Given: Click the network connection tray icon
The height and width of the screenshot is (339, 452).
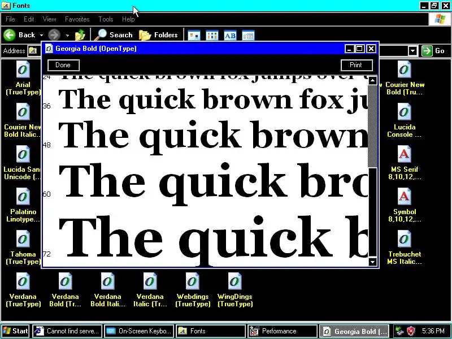Looking at the screenshot, I should [399, 331].
